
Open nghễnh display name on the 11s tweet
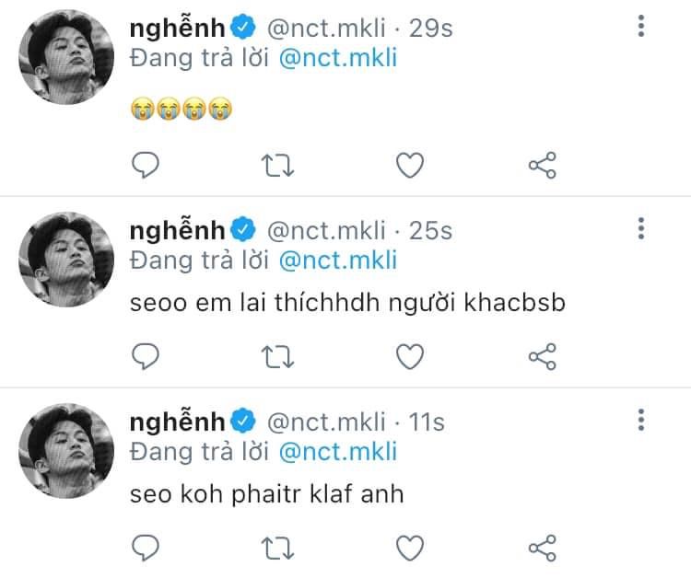pyautogui.click(x=177, y=422)
